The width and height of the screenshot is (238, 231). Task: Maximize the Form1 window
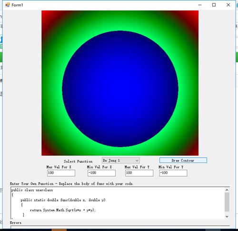(x=214, y=5)
